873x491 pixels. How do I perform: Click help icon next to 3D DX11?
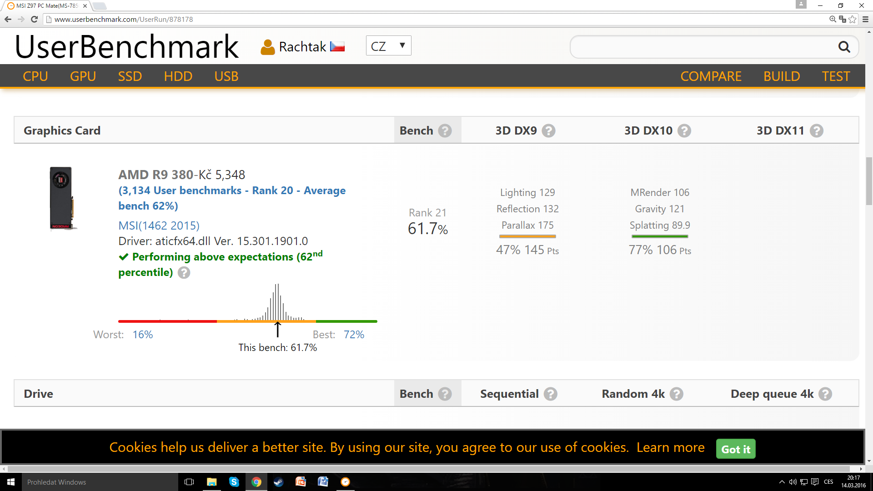point(817,131)
